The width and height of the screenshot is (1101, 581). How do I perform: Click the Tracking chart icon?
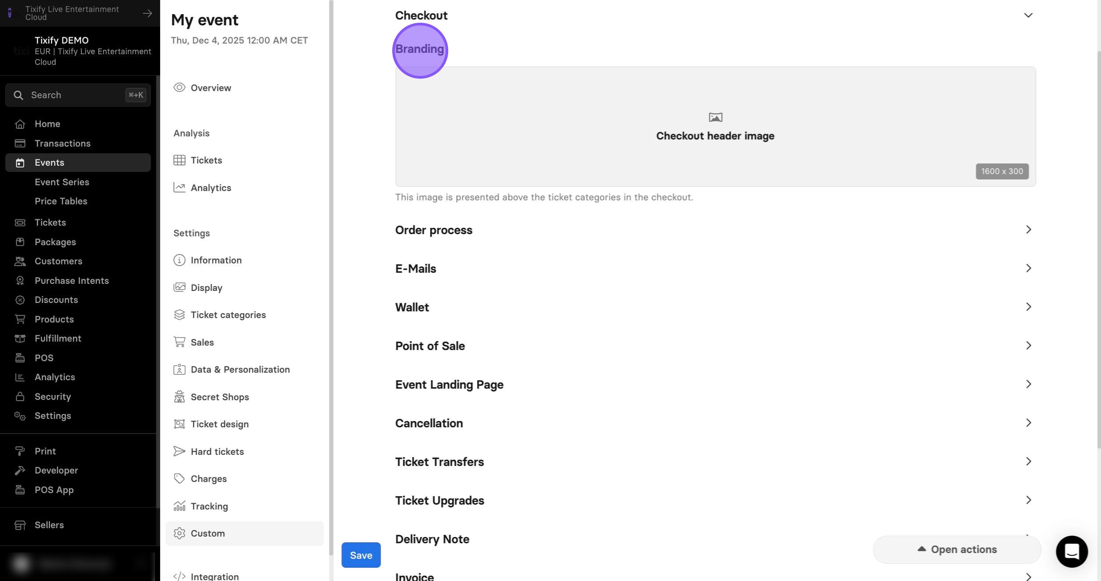pos(179,506)
